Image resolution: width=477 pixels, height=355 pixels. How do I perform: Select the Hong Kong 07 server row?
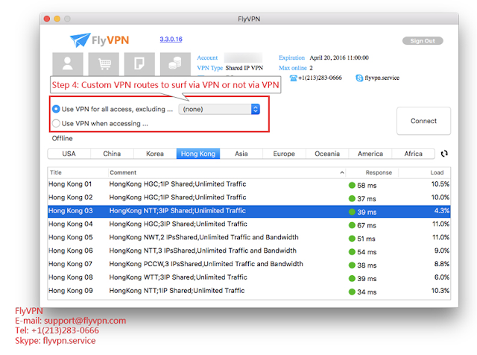249,264
